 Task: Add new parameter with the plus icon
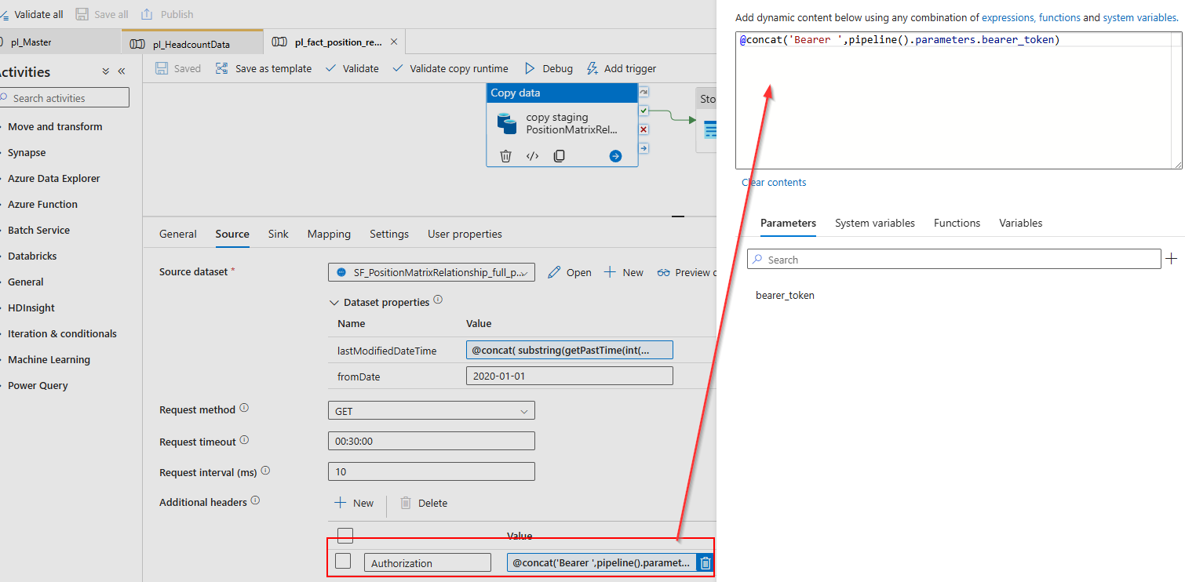point(1172,258)
